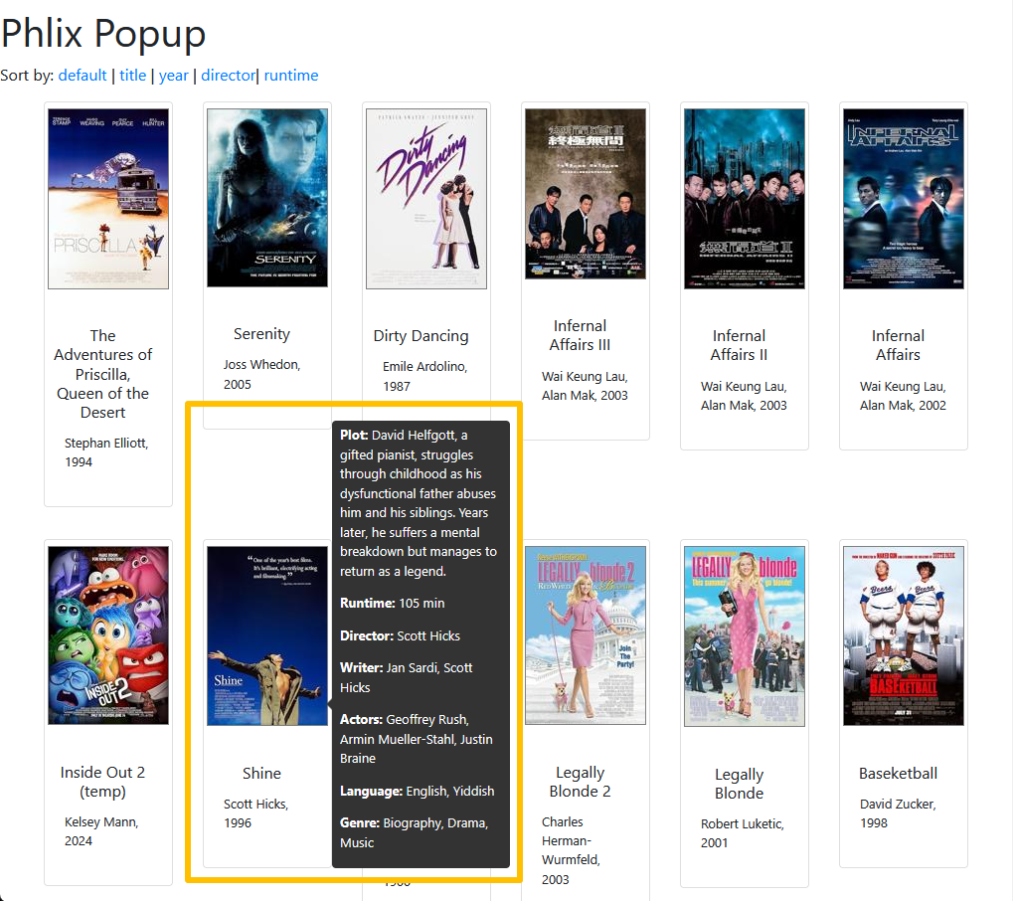Sort movies by title
Screen dimensions: 1013x901
[x=133, y=76]
